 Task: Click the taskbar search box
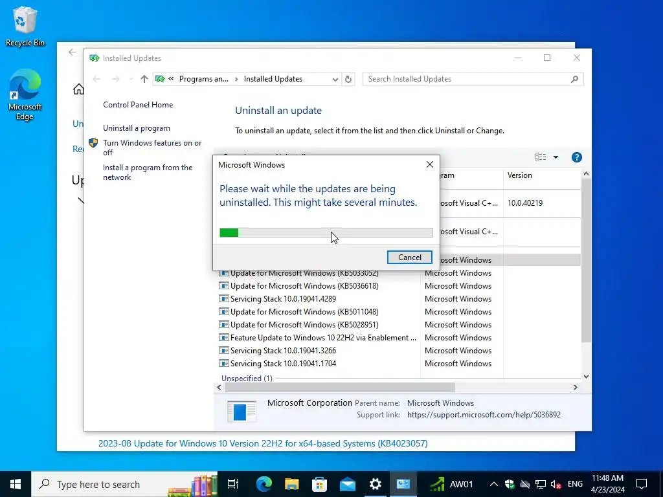(124, 484)
